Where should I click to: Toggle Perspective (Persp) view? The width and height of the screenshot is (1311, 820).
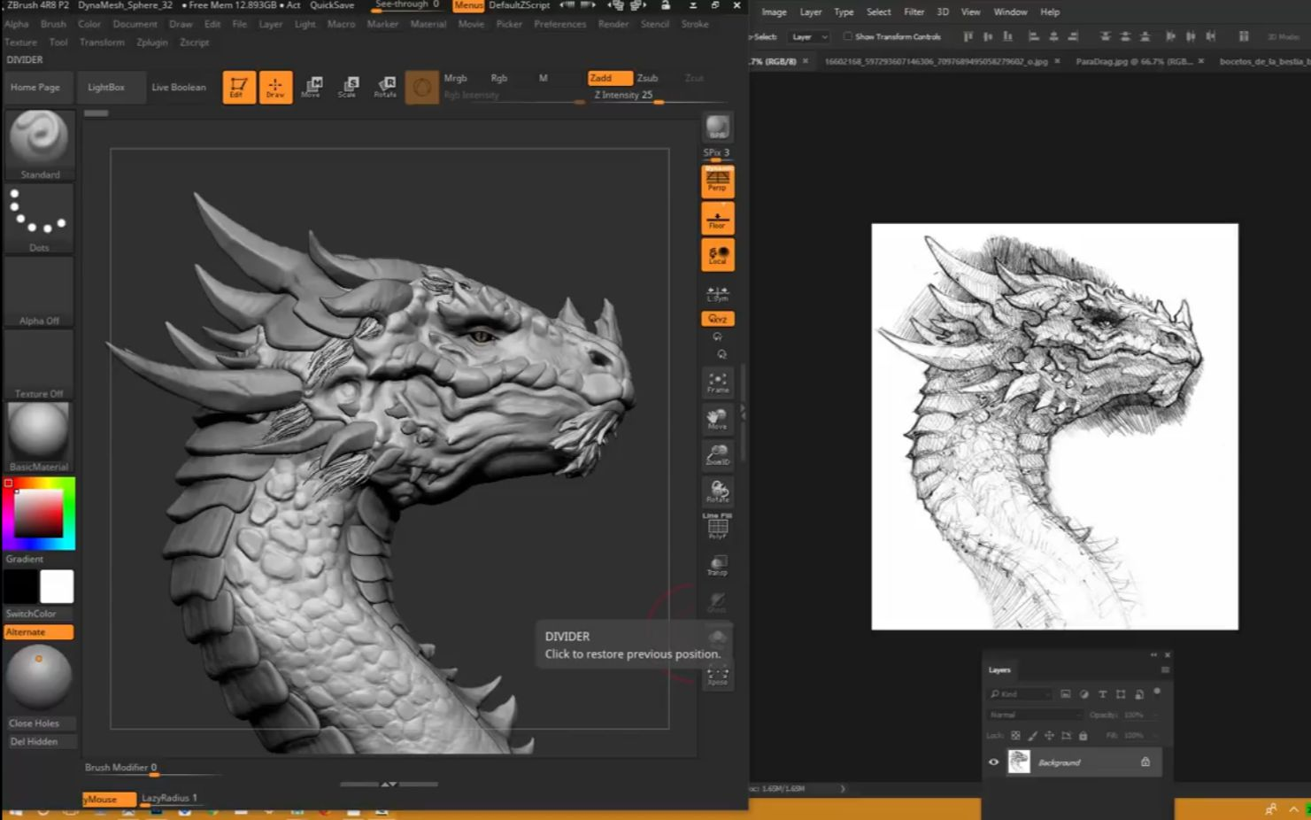coord(717,181)
